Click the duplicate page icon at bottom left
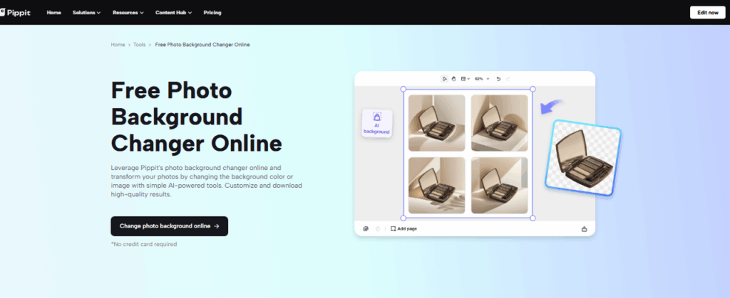The image size is (730, 298). click(366, 229)
